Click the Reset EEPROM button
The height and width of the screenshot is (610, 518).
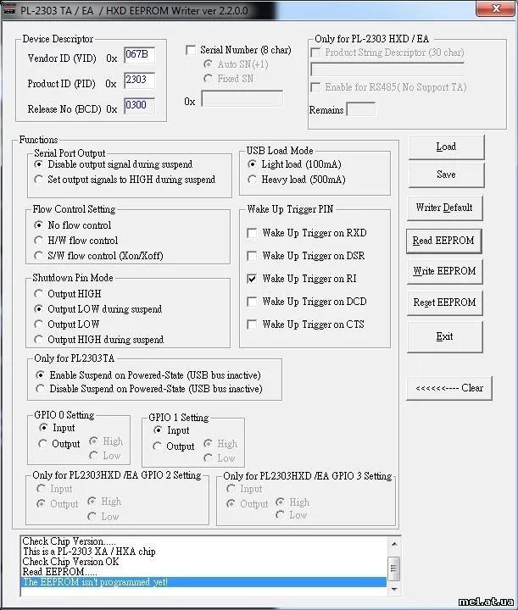tap(444, 302)
